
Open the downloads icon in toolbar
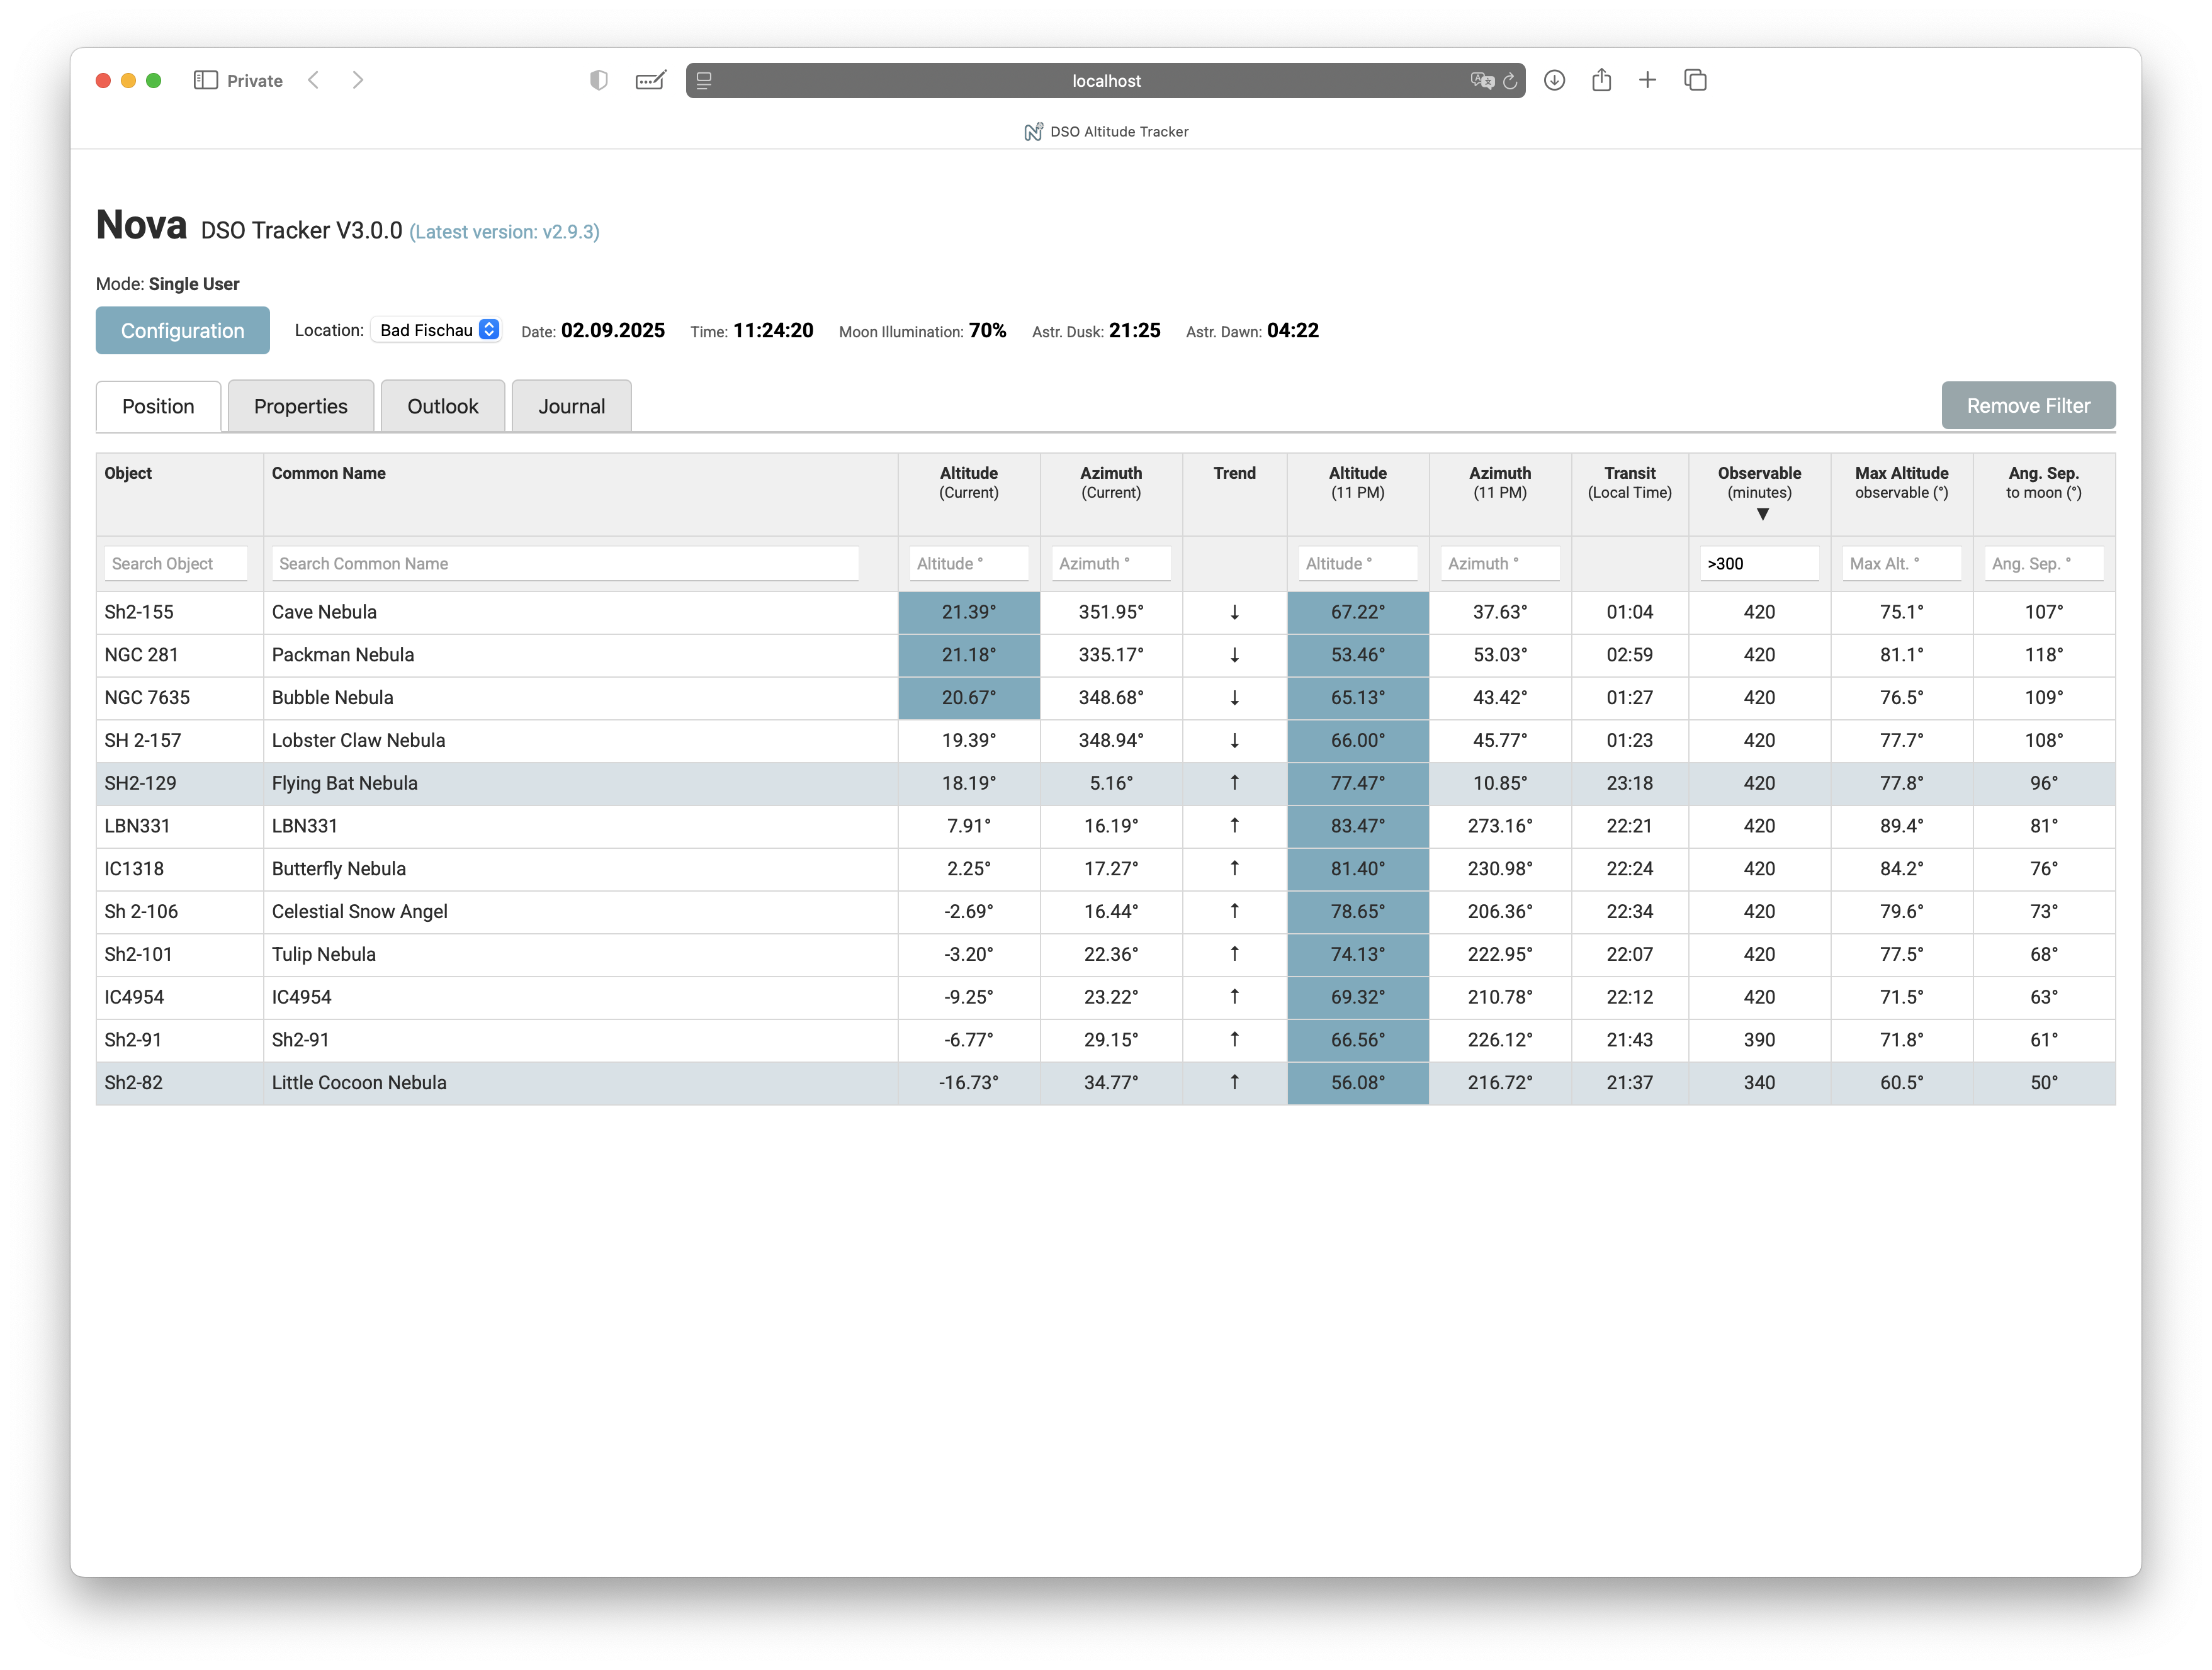click(x=1554, y=80)
